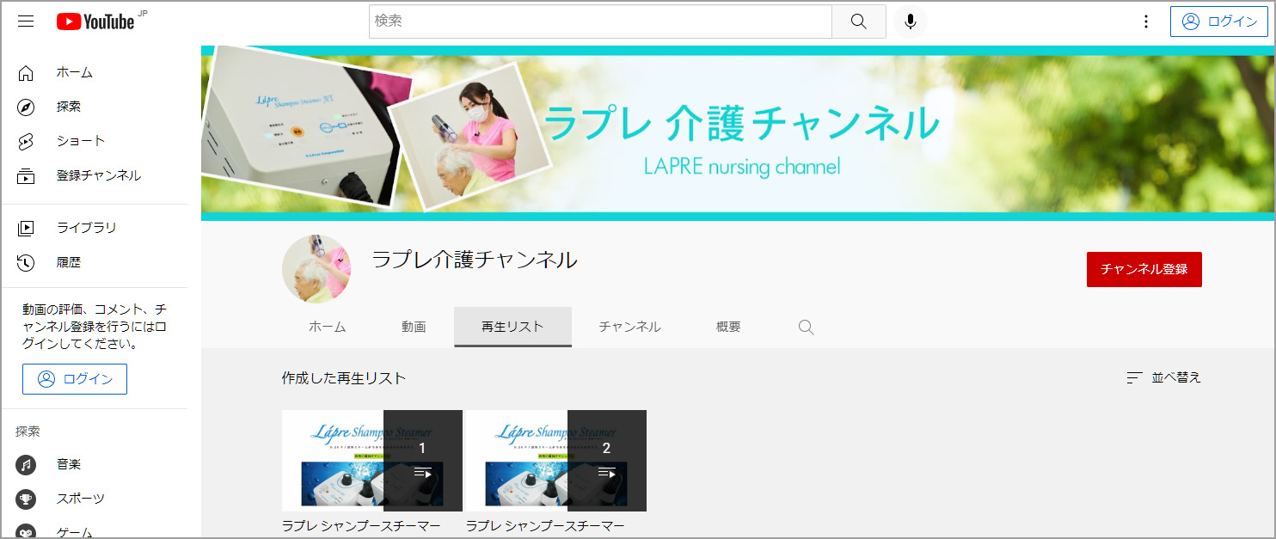Subscribe with チャンネル登録 button

[1144, 269]
